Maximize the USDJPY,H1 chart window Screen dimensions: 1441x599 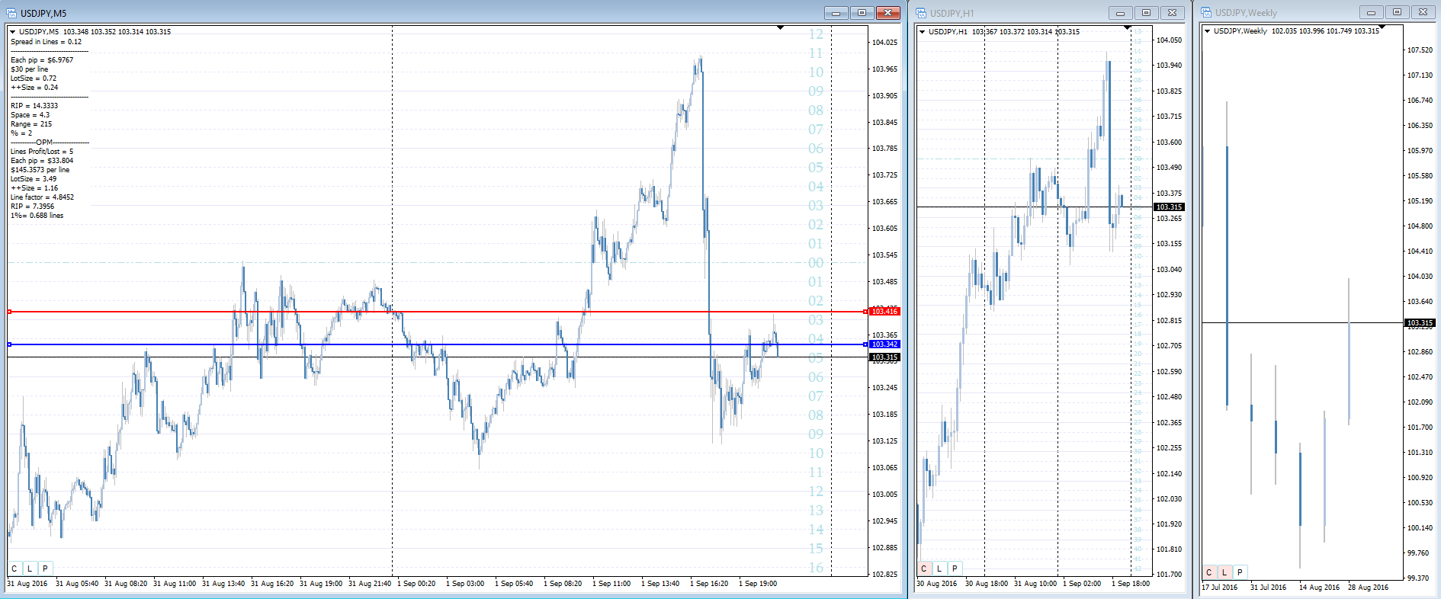(x=1146, y=13)
